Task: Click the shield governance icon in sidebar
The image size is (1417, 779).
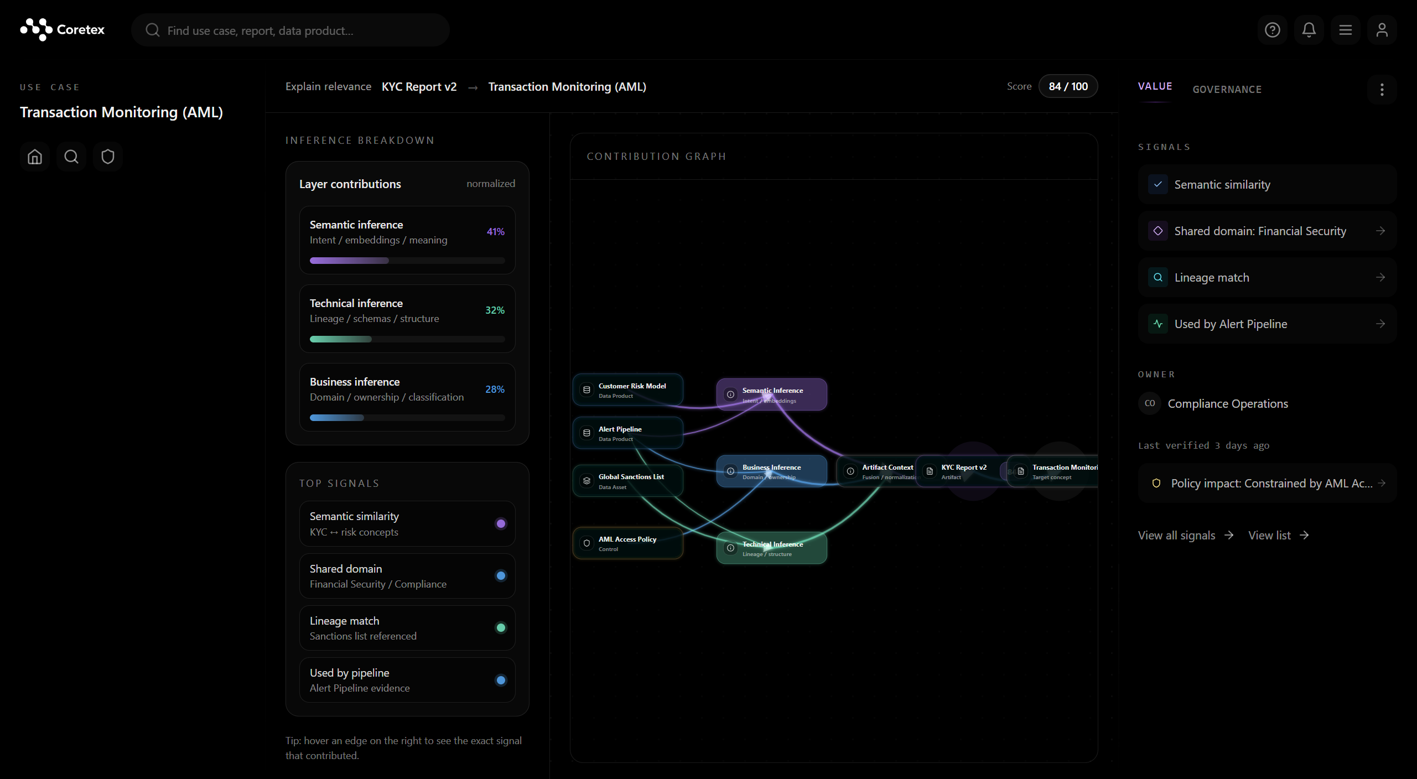Action: tap(107, 157)
